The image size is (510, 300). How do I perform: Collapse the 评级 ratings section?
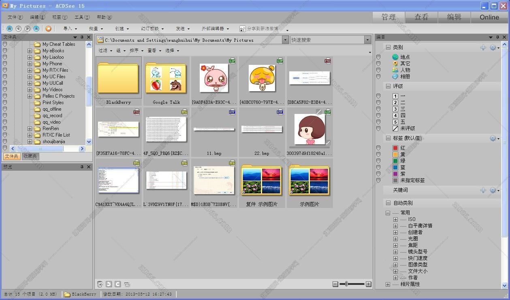pyautogui.click(x=388, y=86)
